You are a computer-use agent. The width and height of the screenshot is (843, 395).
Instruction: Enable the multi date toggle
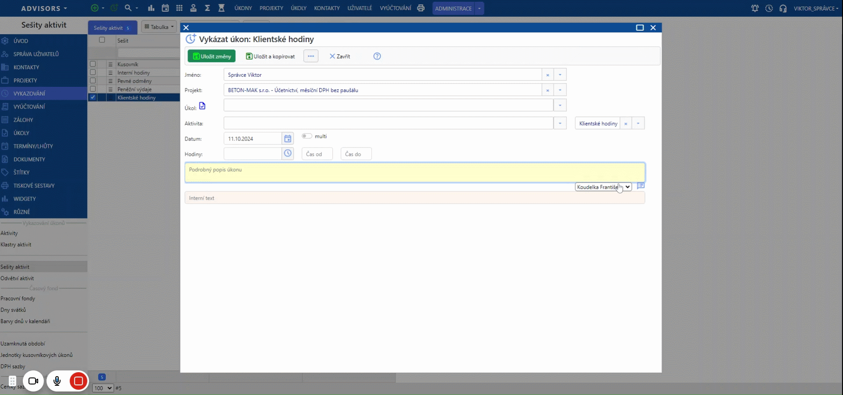(x=306, y=136)
